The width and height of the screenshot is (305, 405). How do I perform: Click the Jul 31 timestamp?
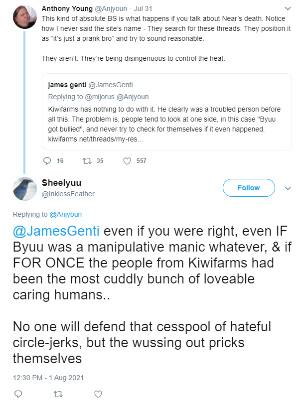pos(143,8)
